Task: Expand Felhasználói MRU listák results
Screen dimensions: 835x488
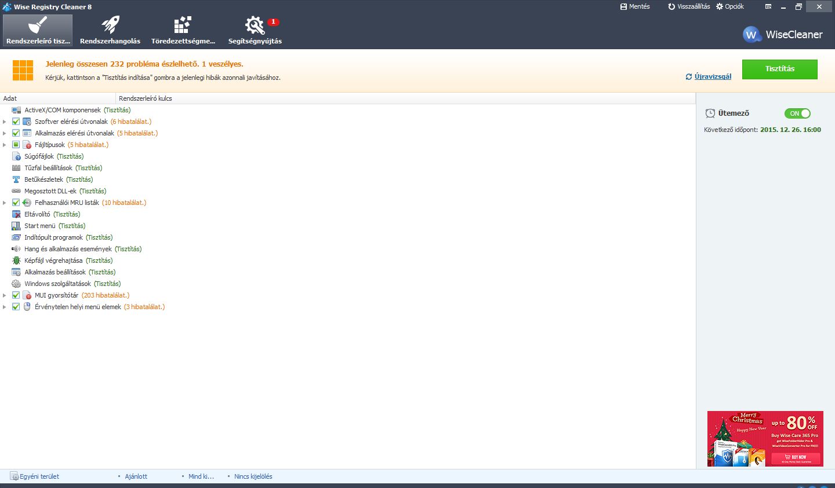Action: coord(5,203)
